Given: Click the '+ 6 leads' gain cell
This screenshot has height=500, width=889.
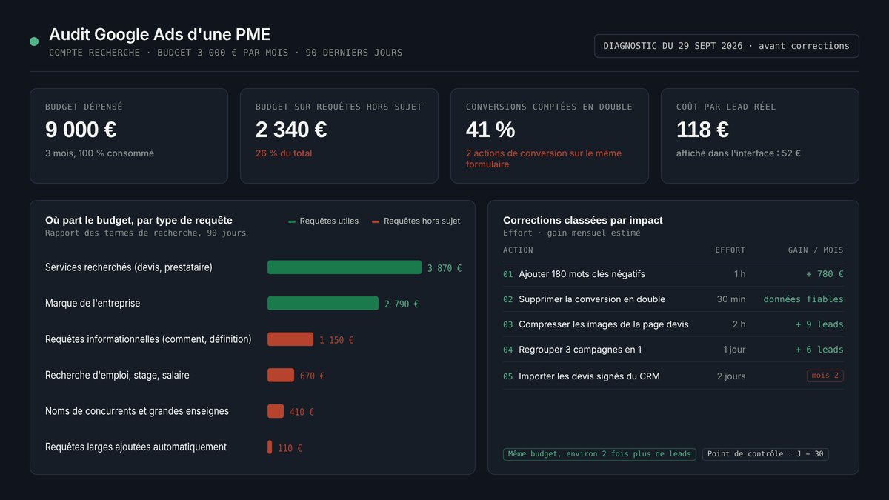Looking at the screenshot, I should (x=819, y=350).
